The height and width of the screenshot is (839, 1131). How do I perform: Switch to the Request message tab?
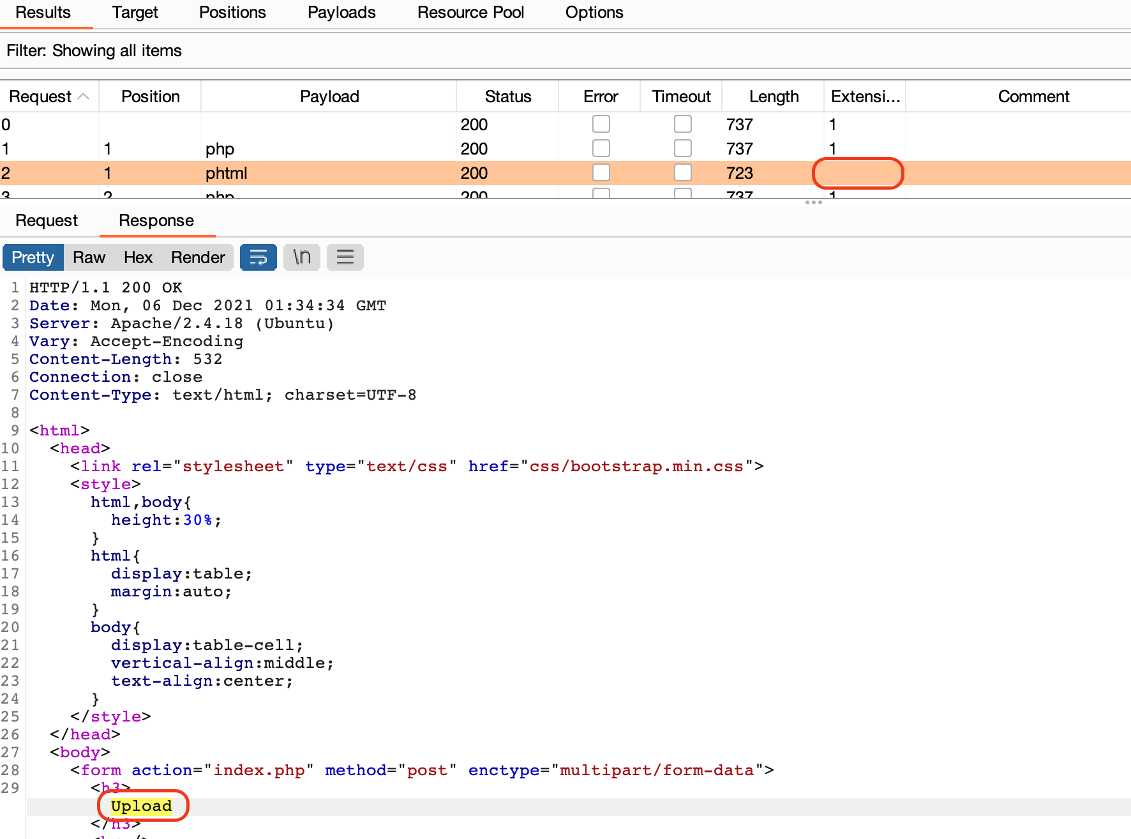pyautogui.click(x=47, y=220)
